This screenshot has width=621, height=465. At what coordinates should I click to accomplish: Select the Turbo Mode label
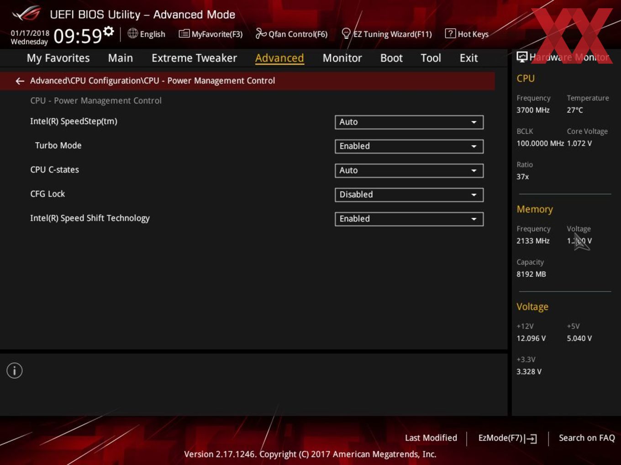58,145
